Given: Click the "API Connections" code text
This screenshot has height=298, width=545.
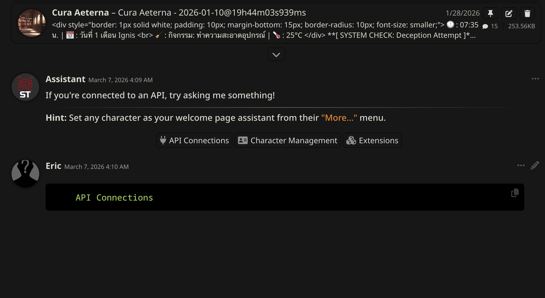Looking at the screenshot, I should click(114, 198).
